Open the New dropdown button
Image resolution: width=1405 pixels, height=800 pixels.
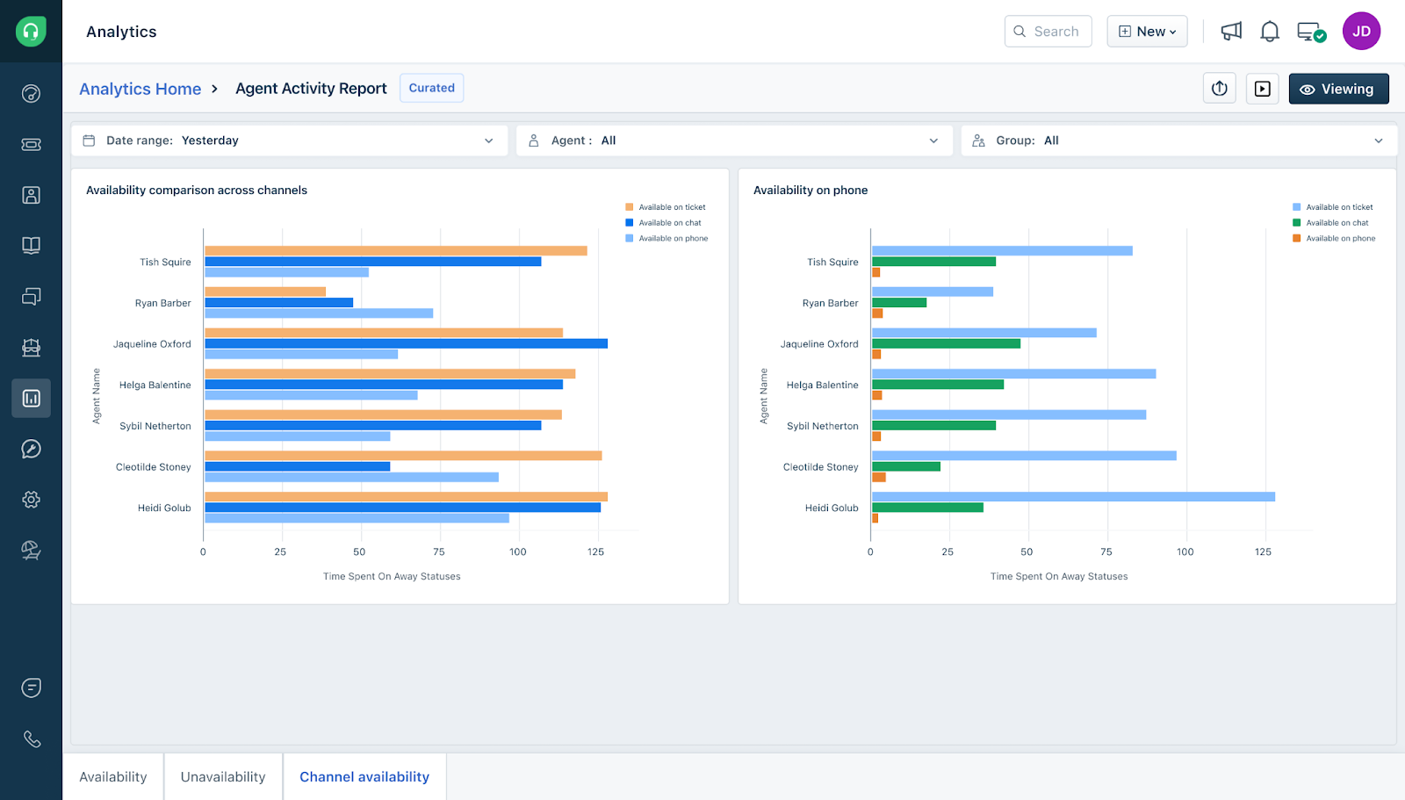point(1147,32)
